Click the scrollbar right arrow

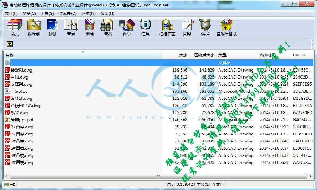(x=311, y=176)
